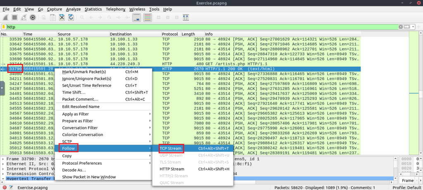Clear the display filter with X icon

click(400, 27)
